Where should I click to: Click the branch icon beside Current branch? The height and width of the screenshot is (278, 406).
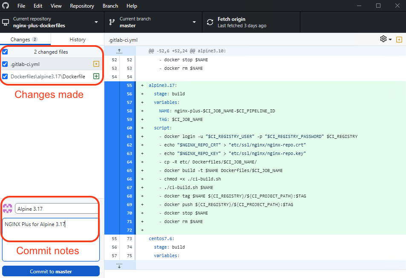tap(112, 22)
